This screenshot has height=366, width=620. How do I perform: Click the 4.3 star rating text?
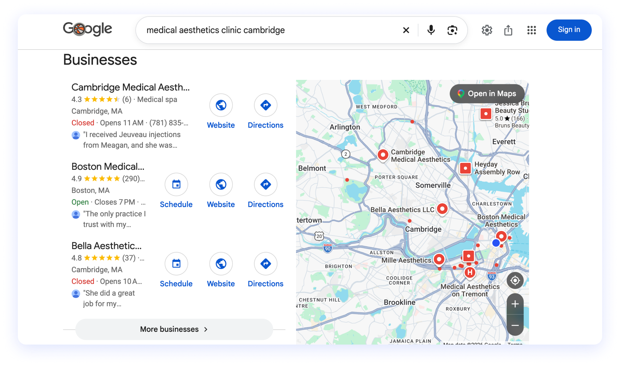click(77, 99)
